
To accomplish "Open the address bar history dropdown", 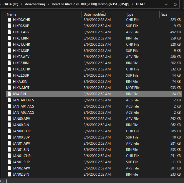I will (167, 4).
